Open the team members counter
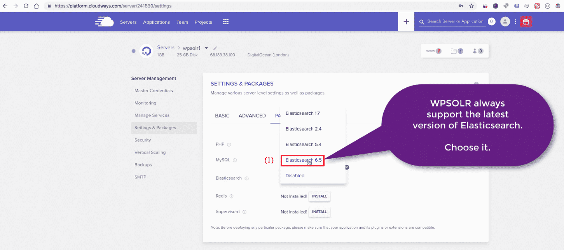 (478, 51)
